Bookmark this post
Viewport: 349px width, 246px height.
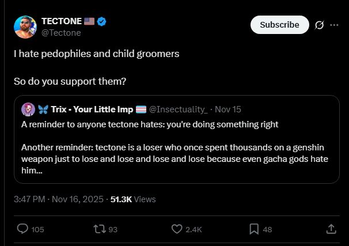(x=254, y=229)
